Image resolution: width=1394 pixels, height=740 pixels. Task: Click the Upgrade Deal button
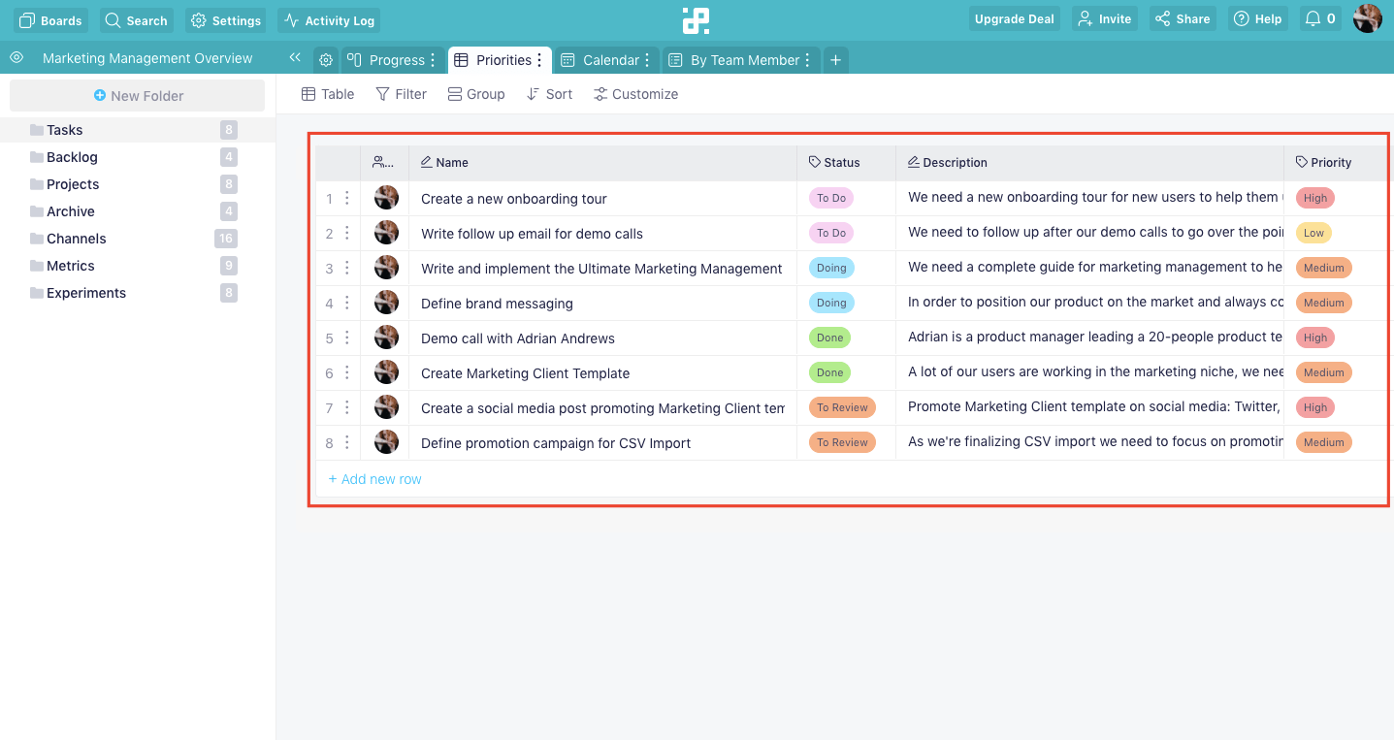[1014, 19]
